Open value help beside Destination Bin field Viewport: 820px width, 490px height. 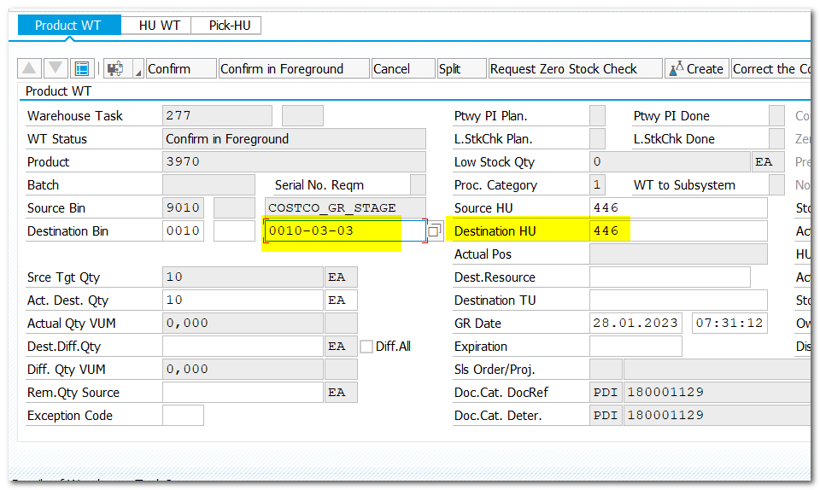(x=435, y=231)
